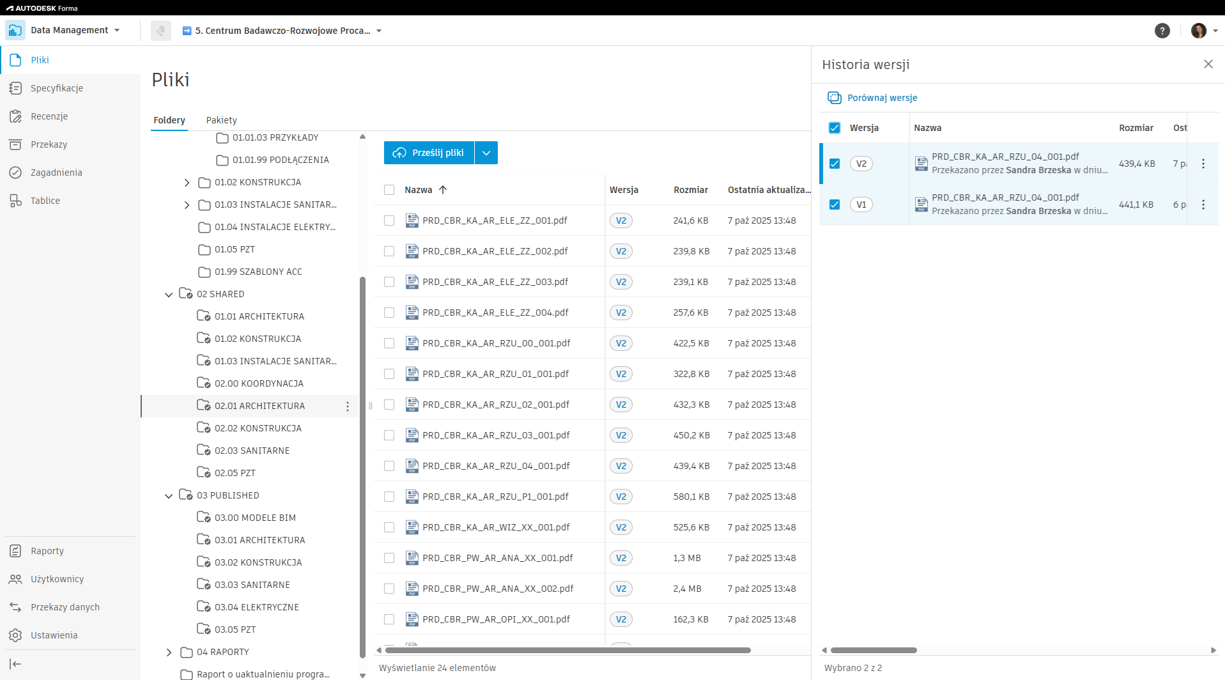The height and width of the screenshot is (680, 1225).
Task: Open Przekazy danych bridge icon
Action: coord(15,607)
